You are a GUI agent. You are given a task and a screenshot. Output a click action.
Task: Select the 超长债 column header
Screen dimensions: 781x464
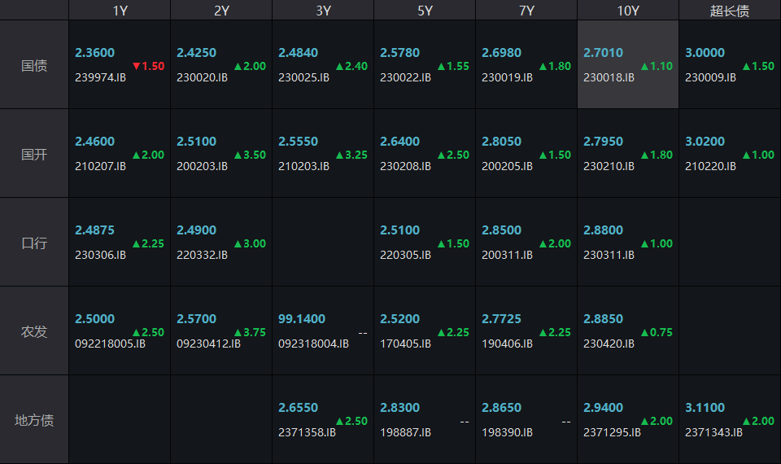[730, 10]
